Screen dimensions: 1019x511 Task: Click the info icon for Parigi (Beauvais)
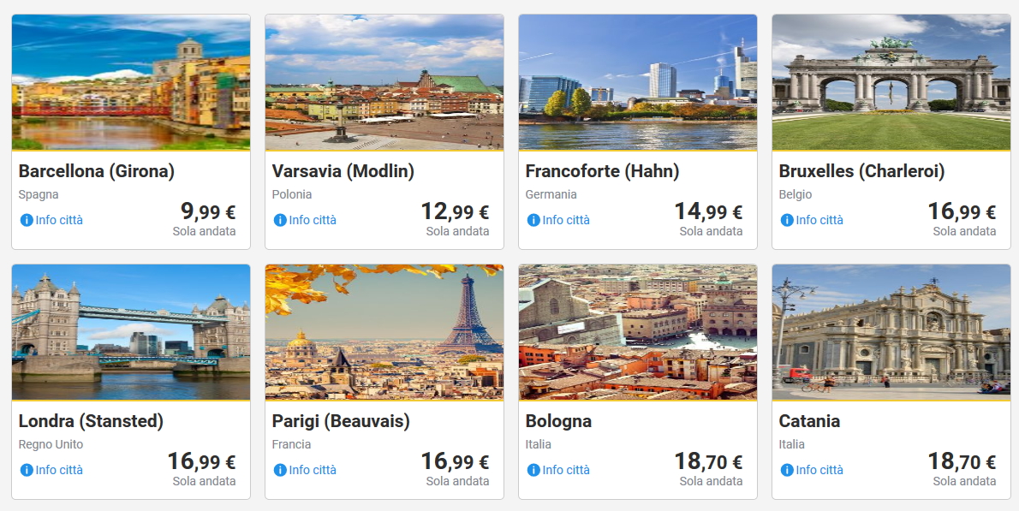click(x=280, y=470)
